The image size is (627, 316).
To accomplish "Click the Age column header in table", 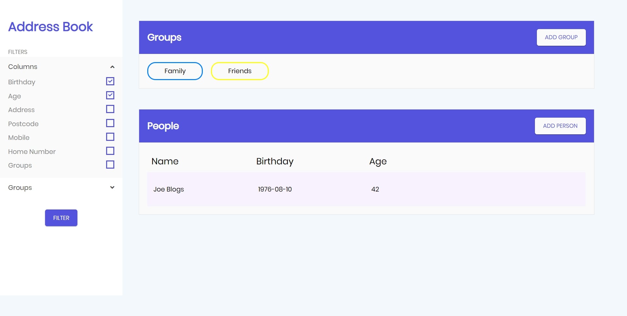I will point(378,161).
